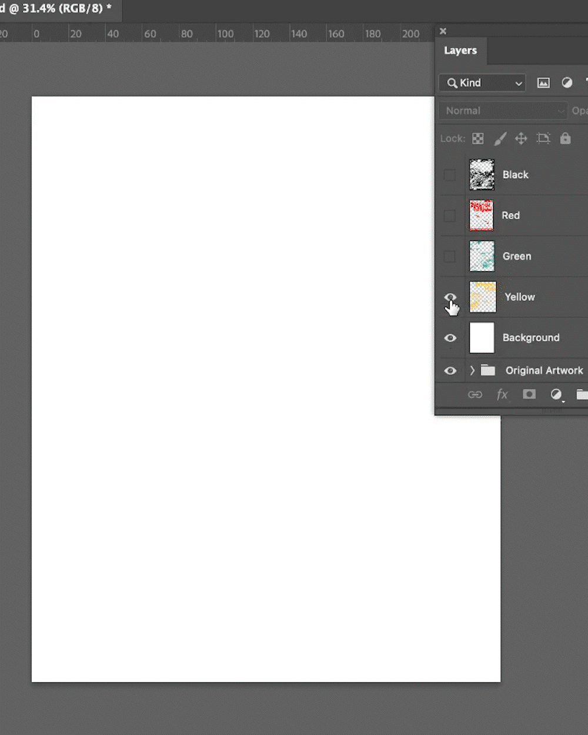Click lock transparent pixels icon
The height and width of the screenshot is (735, 588).
[x=478, y=139]
